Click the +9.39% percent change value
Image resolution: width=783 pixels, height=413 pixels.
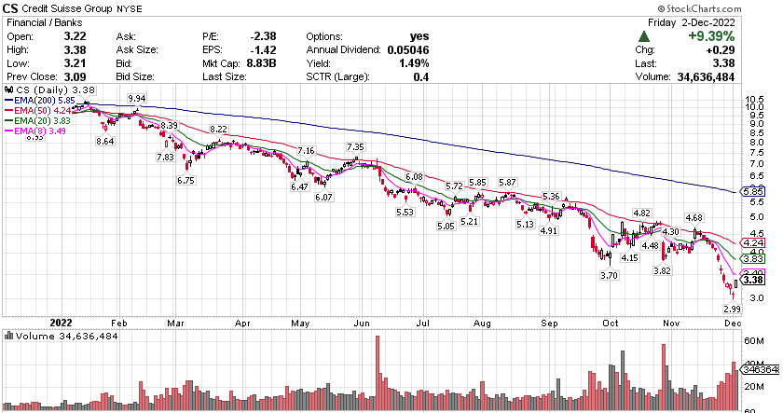coord(711,36)
